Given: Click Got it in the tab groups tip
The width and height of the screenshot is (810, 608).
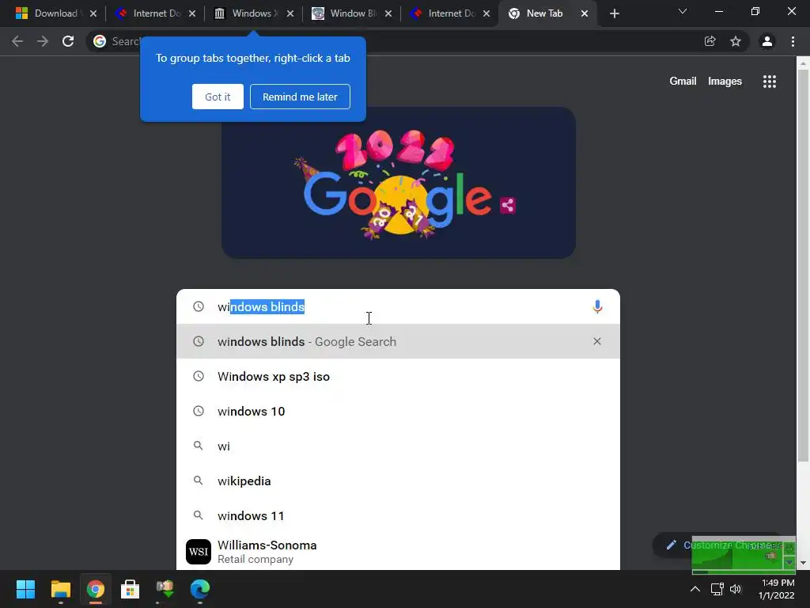Looking at the screenshot, I should point(218,97).
